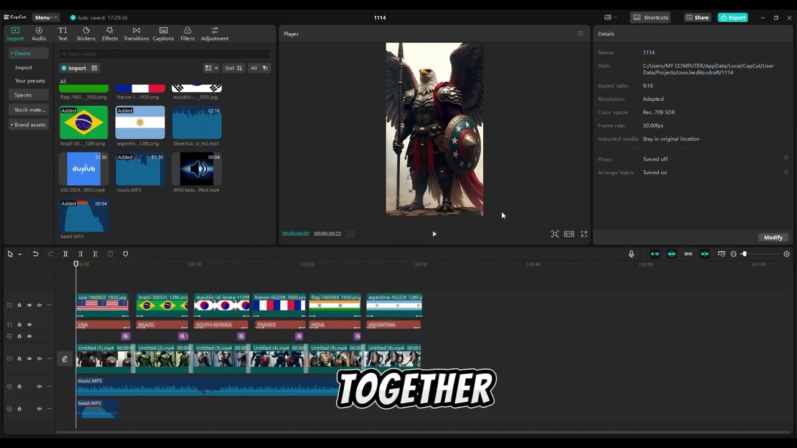Image resolution: width=797 pixels, height=448 pixels.
Task: Change the 9:16 aspect ratio button
Action: [569, 234]
